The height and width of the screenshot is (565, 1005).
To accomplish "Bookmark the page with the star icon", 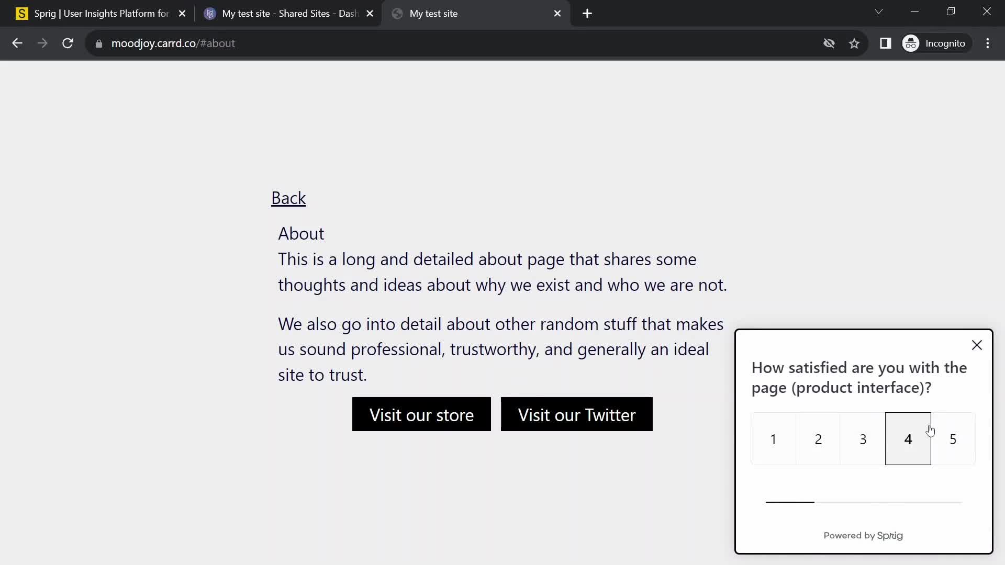I will coord(854,43).
